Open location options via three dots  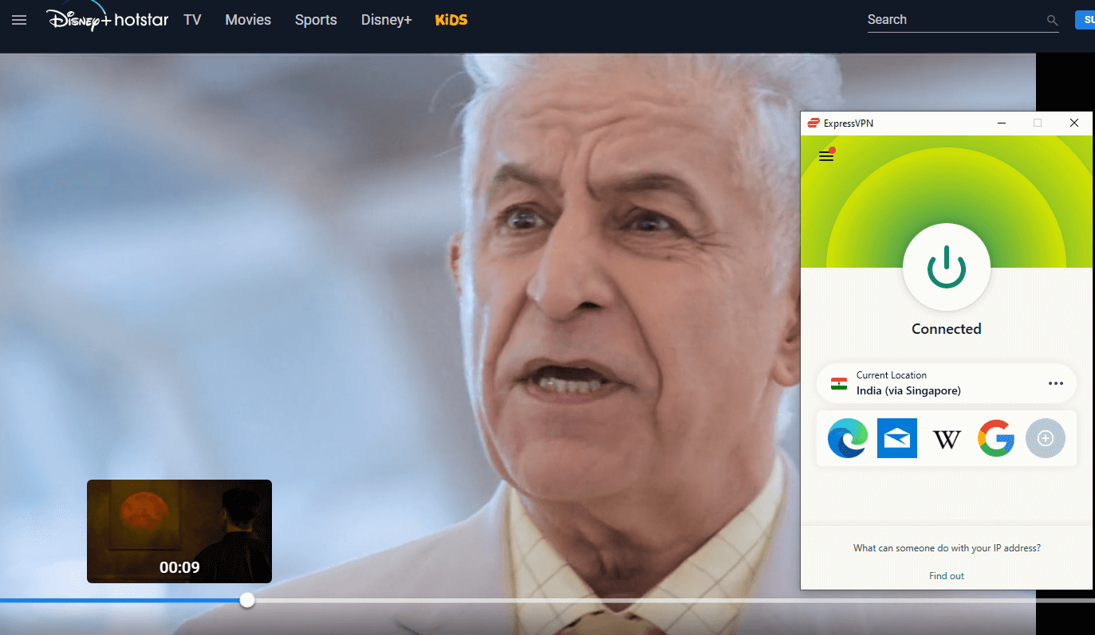click(1056, 383)
